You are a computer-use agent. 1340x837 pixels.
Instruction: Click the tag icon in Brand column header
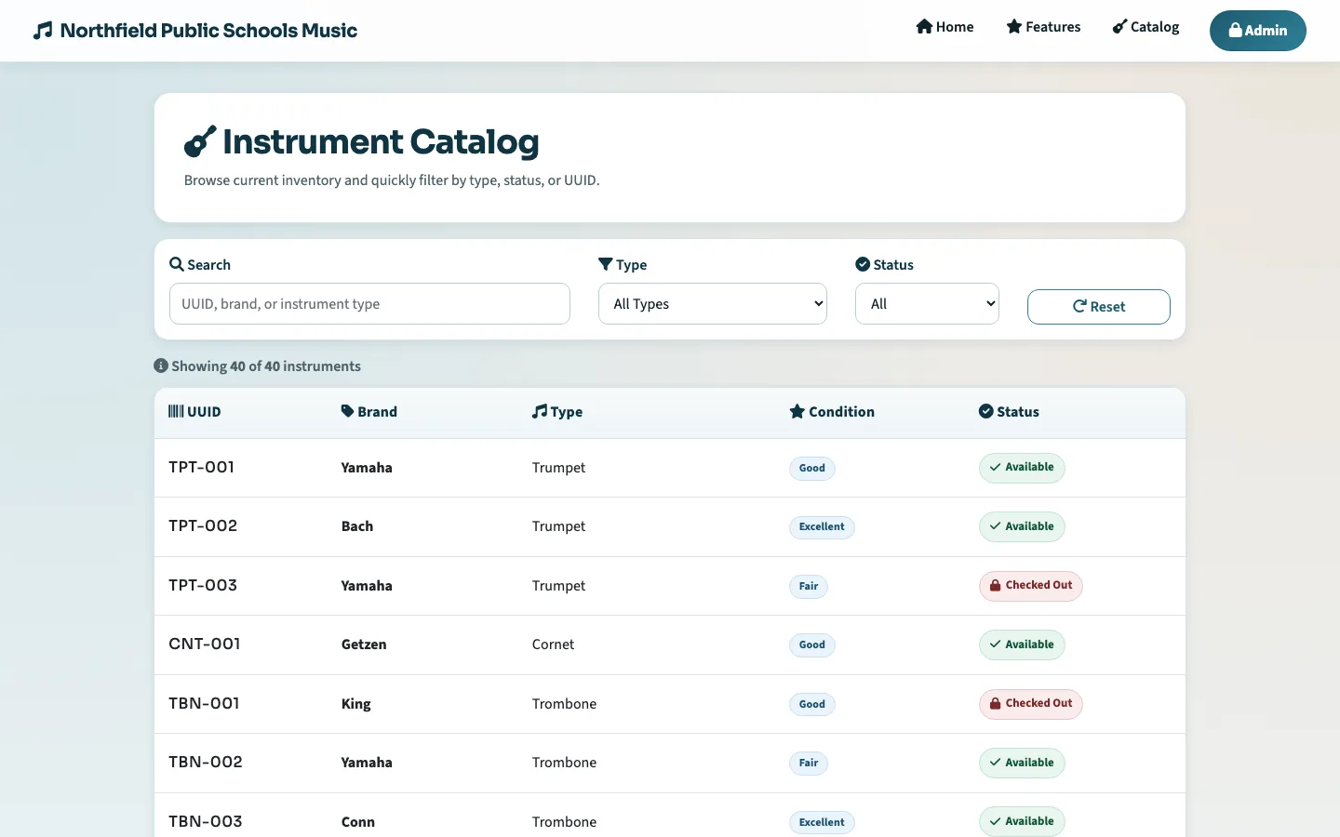click(x=347, y=411)
